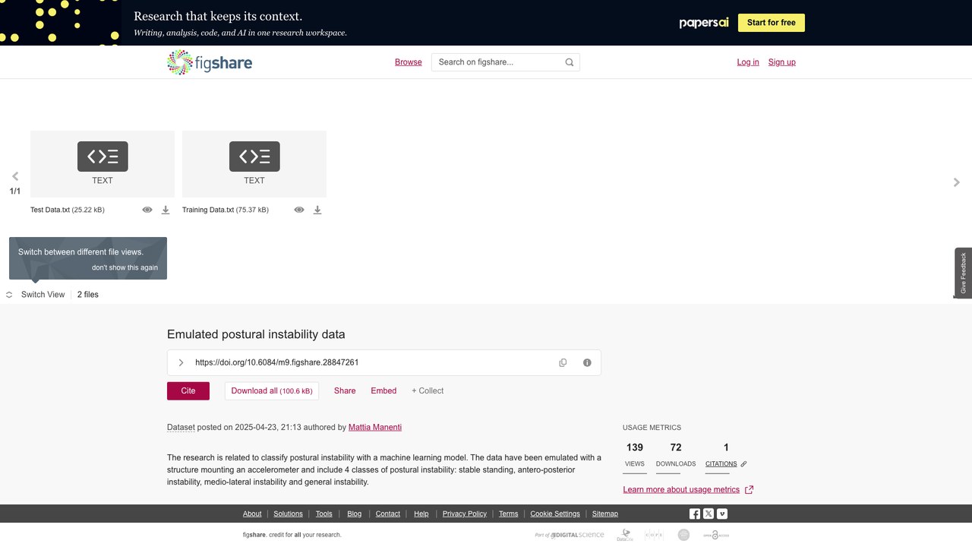Open the Training Data.txt file thumbnail

point(254,164)
